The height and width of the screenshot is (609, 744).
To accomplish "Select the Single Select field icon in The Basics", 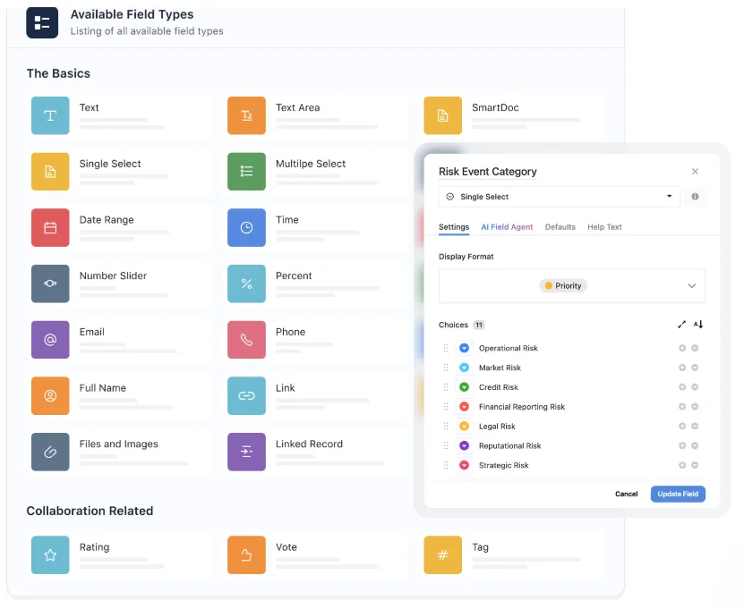I will (50, 172).
